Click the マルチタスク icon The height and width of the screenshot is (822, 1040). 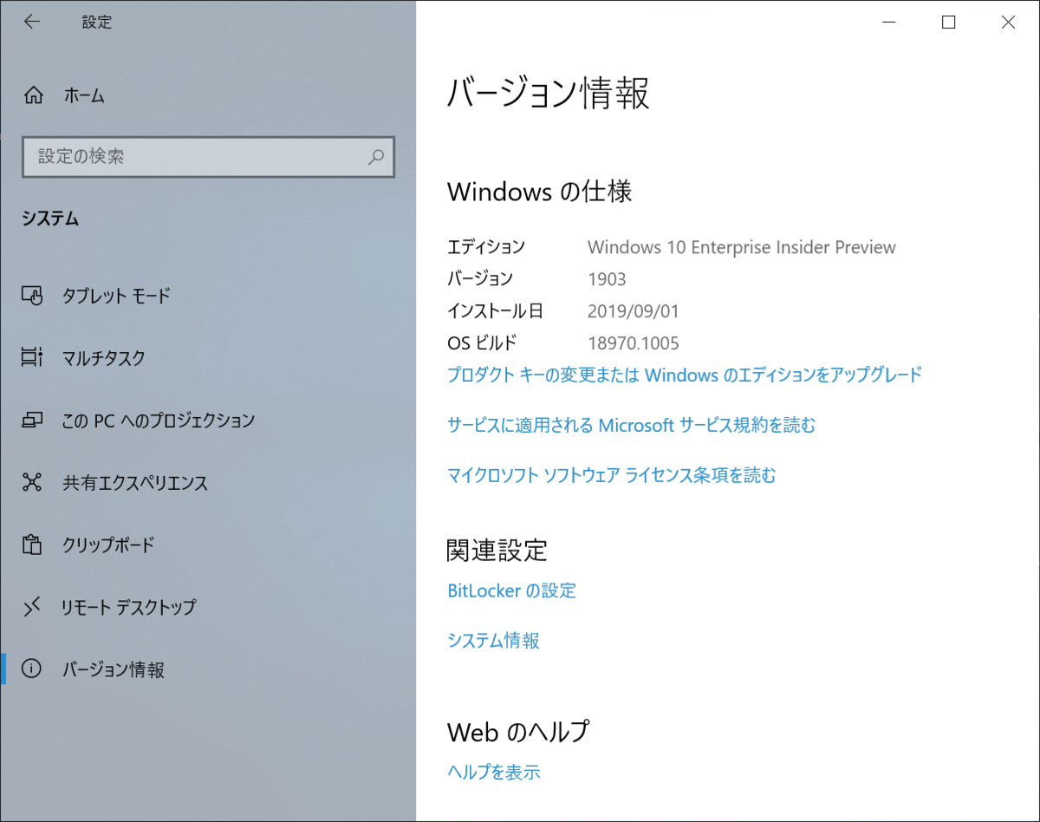tap(32, 357)
